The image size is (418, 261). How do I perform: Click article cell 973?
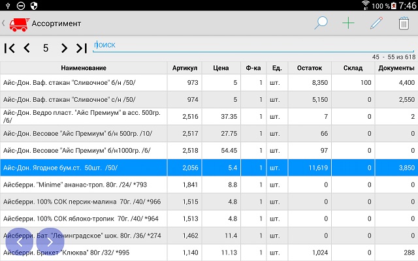[184, 83]
